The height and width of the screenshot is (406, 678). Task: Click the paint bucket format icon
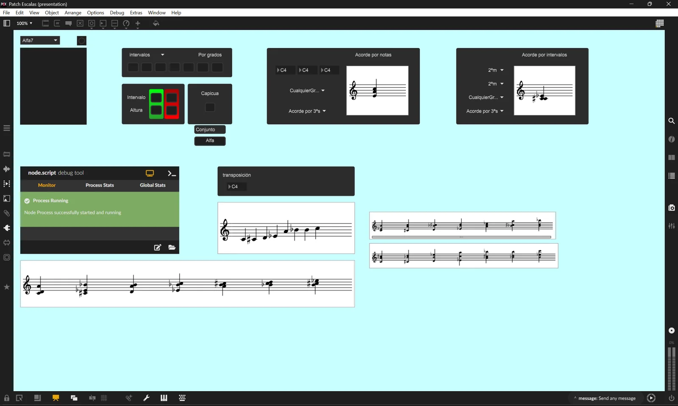156,23
